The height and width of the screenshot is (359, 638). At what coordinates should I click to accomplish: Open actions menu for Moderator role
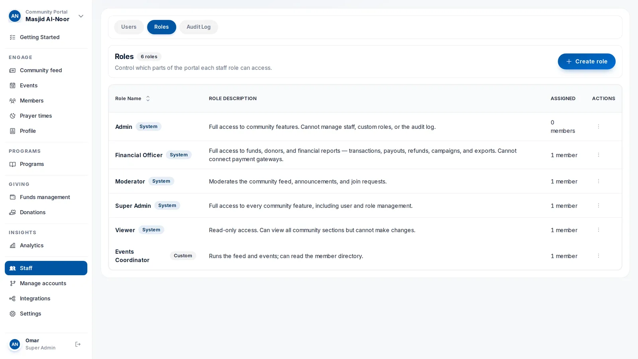tap(598, 181)
